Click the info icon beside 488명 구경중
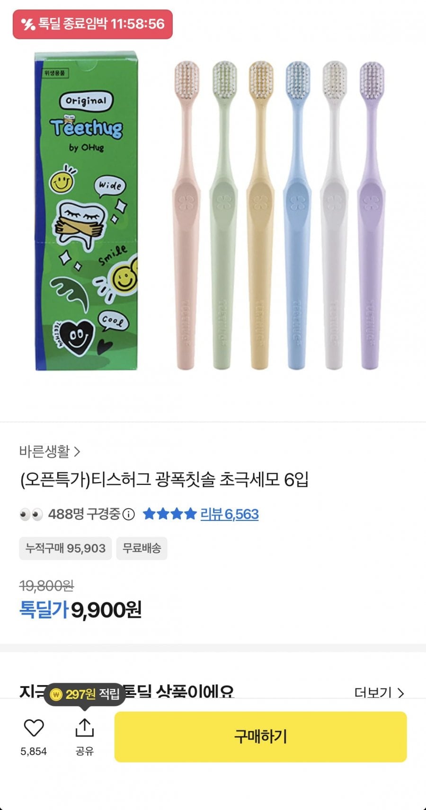Image resolution: width=426 pixels, height=810 pixels. [129, 514]
